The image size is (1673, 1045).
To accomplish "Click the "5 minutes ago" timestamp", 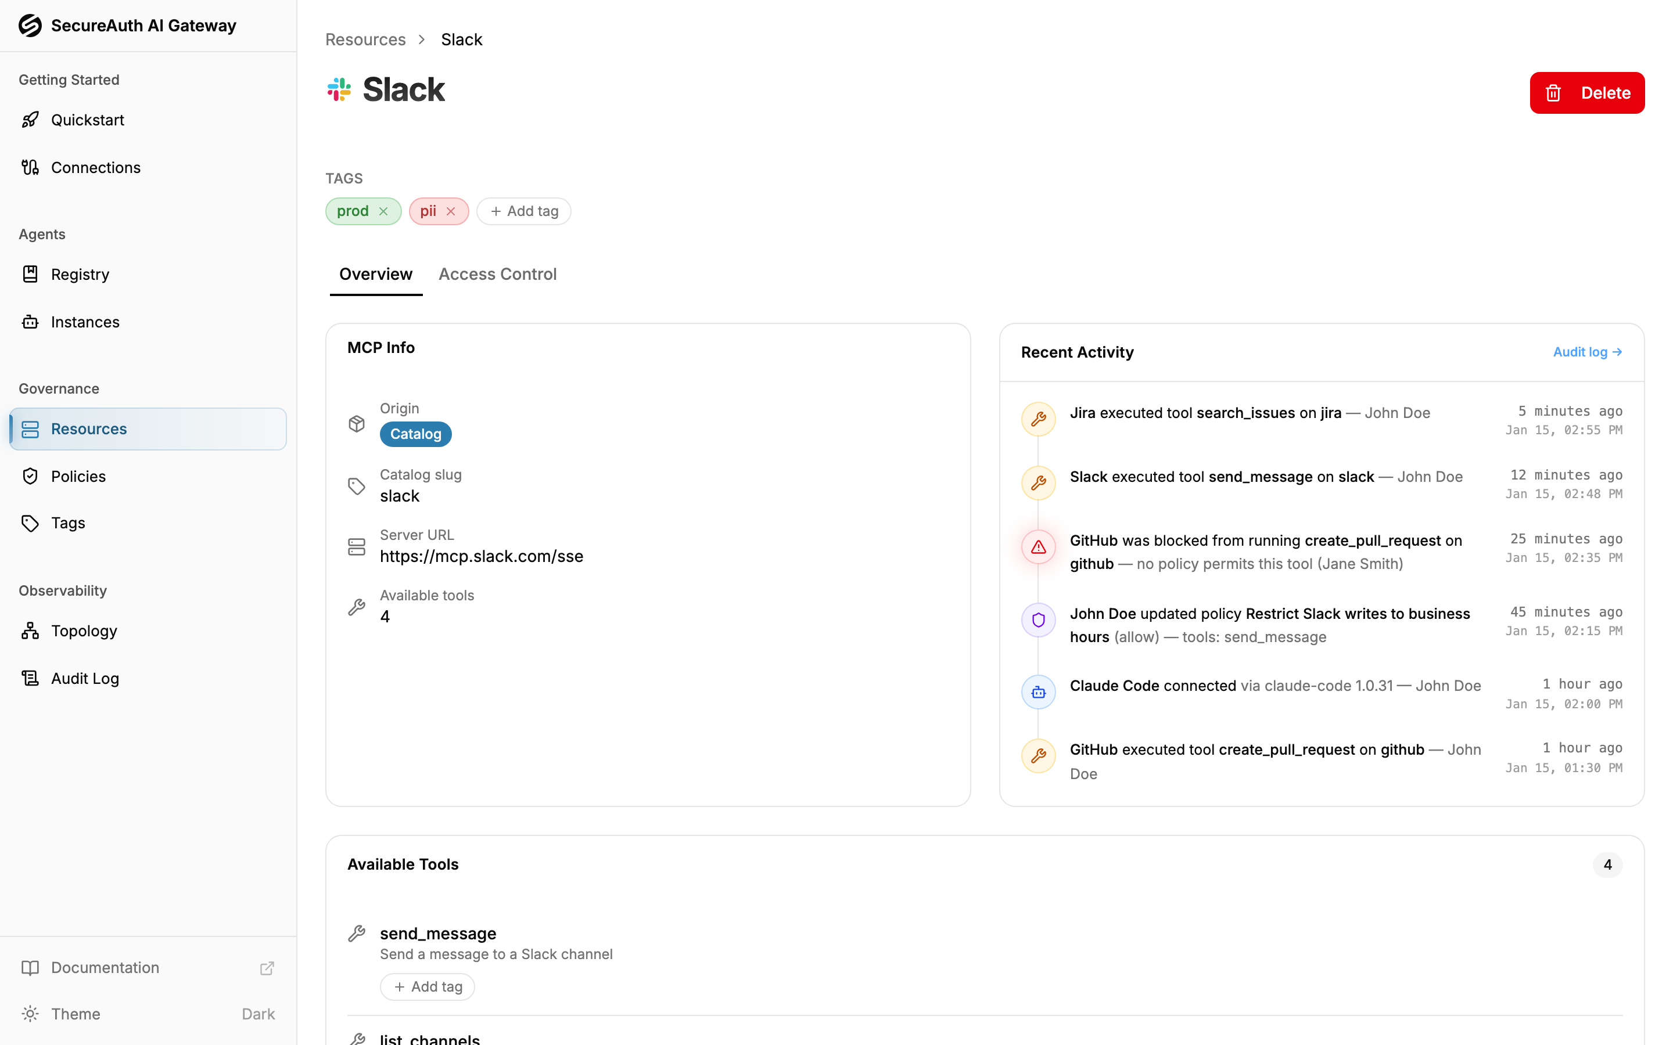I will click(1570, 411).
